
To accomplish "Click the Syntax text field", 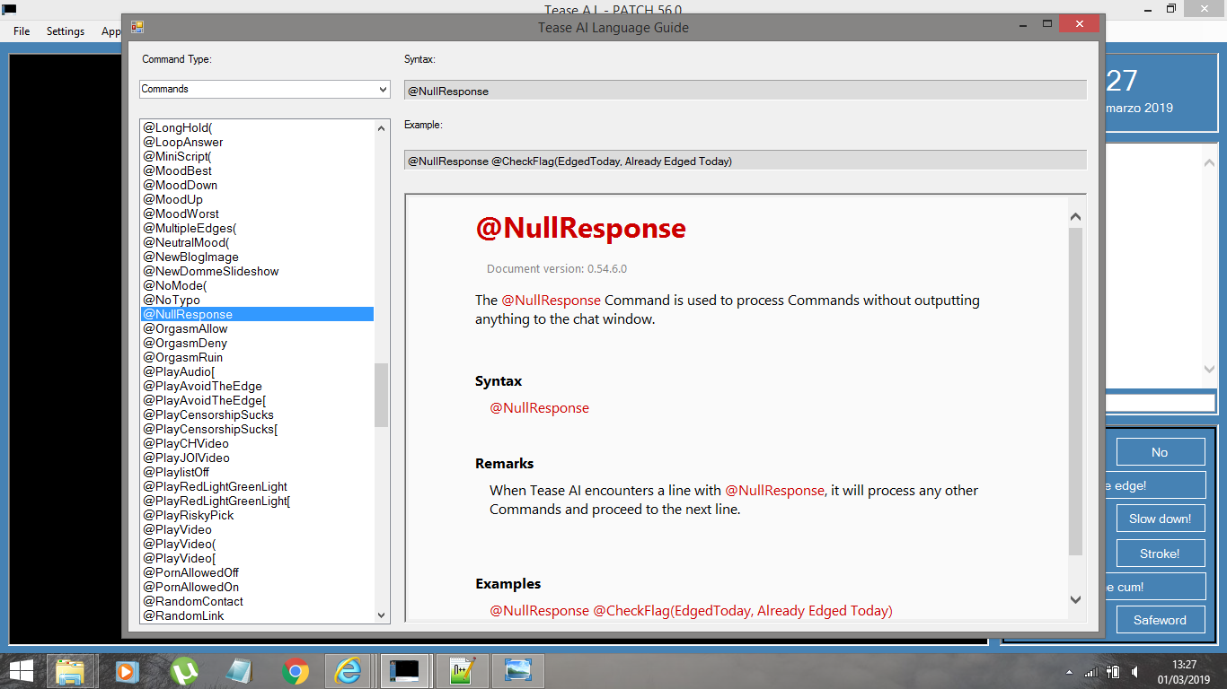I will [745, 91].
